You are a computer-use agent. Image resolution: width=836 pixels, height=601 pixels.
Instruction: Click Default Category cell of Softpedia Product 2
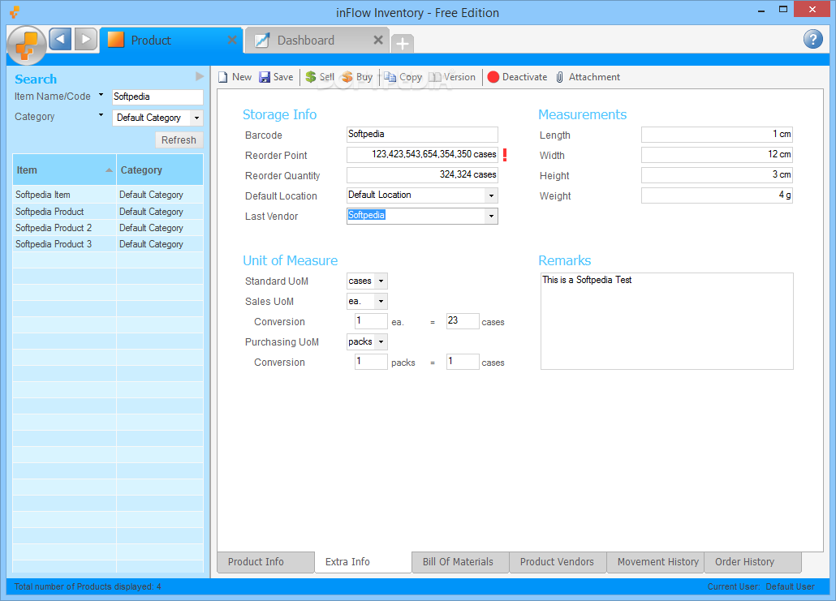tap(160, 228)
